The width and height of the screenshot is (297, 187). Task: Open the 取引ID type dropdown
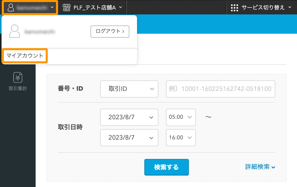[129, 89]
